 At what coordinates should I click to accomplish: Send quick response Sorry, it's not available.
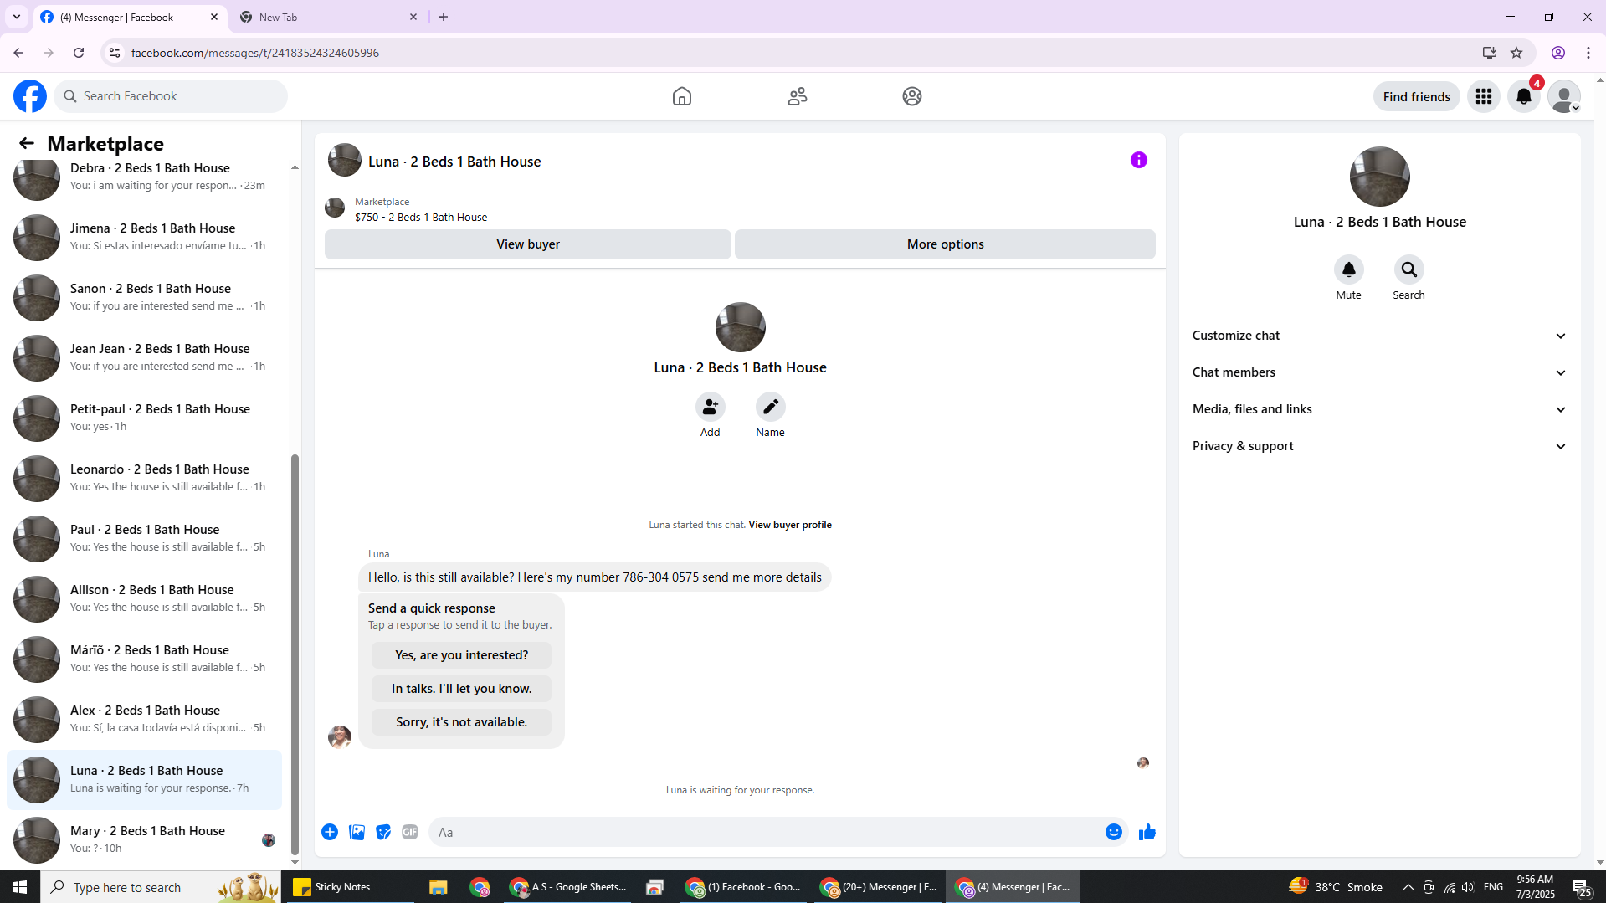tap(461, 722)
